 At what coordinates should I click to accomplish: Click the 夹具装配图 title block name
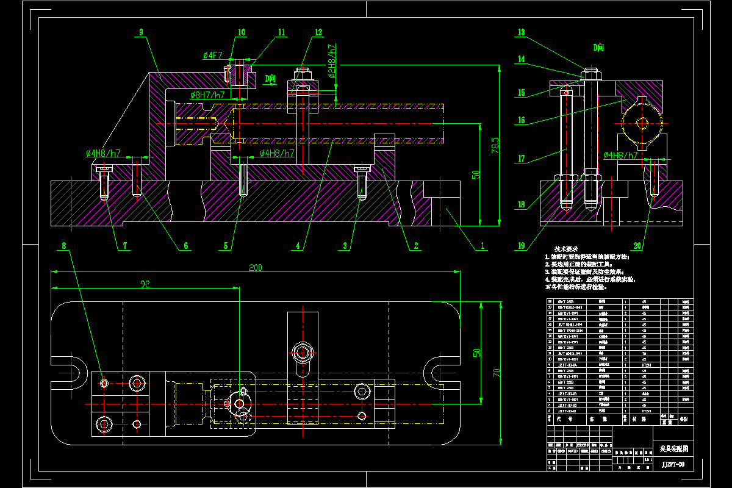[x=673, y=448]
